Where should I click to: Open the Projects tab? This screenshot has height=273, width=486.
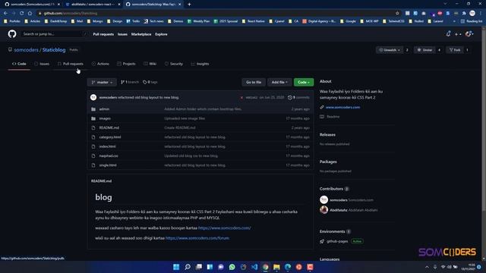click(x=127, y=64)
